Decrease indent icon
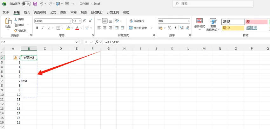Viewport: 270px width, 129px height. coord(117,28)
